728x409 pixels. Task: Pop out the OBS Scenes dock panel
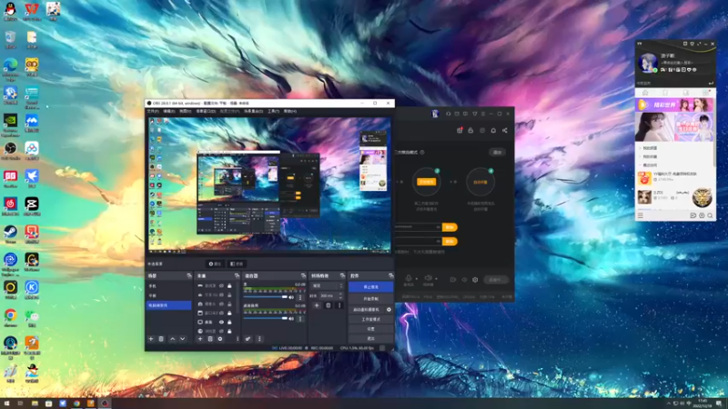(189, 275)
